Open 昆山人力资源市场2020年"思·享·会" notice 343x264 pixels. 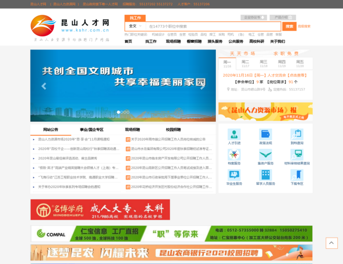[x=74, y=139]
